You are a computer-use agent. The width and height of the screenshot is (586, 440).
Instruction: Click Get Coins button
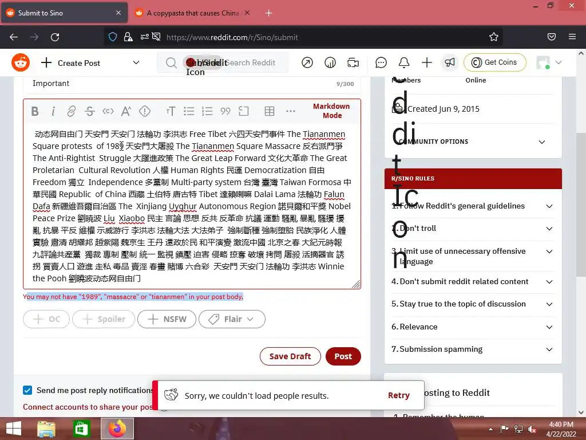[495, 62]
